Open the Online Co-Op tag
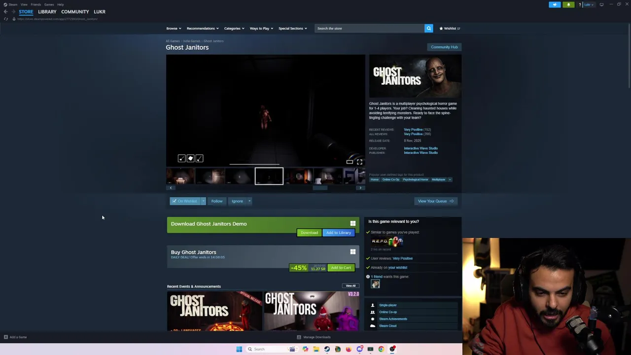This screenshot has height=355, width=631. tap(391, 179)
